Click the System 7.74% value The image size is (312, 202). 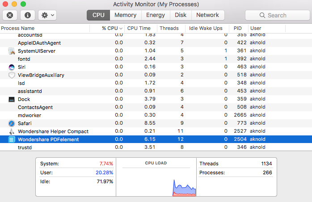(x=106, y=164)
